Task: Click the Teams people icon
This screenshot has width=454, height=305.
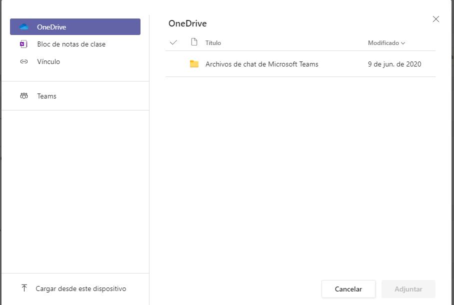Action: 23,96
